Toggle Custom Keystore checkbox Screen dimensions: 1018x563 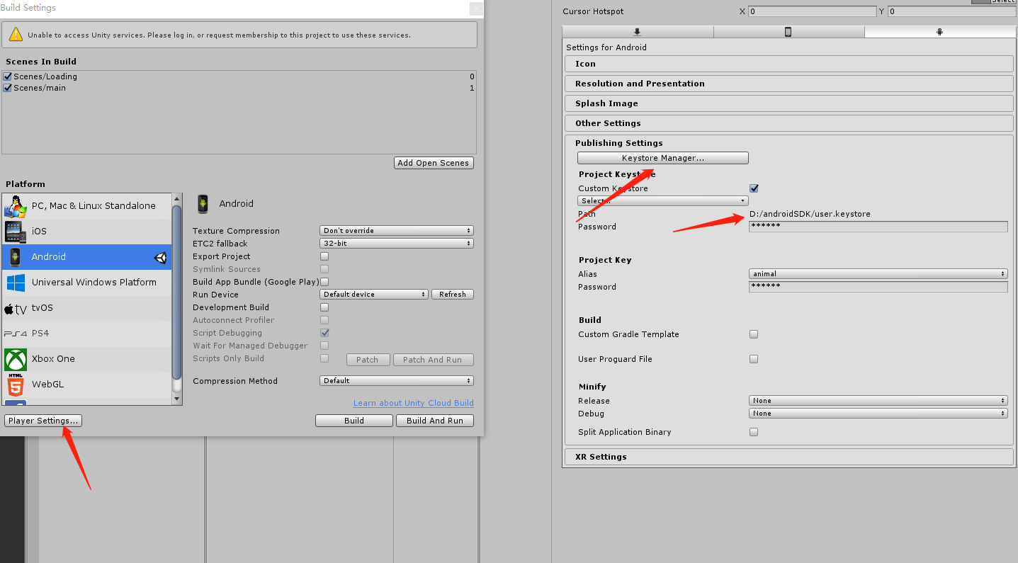[754, 188]
